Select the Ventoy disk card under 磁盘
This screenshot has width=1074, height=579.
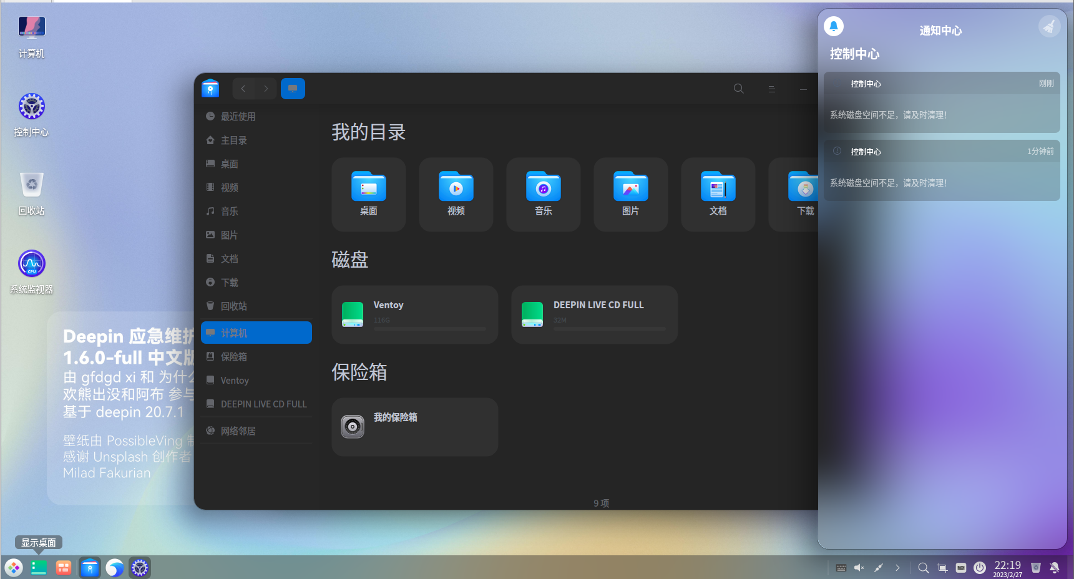(415, 314)
